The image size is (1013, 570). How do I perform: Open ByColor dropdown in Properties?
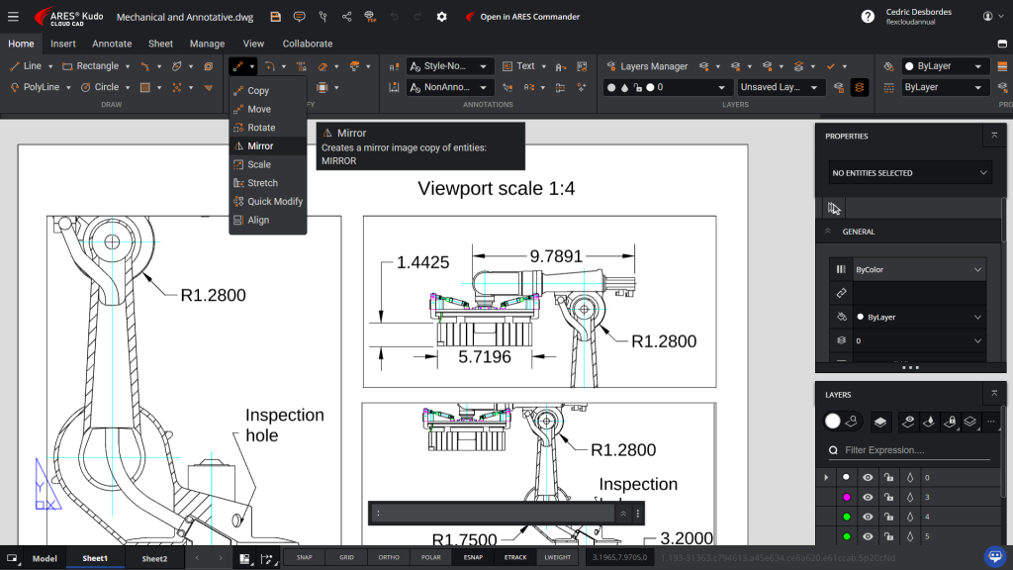tap(919, 269)
